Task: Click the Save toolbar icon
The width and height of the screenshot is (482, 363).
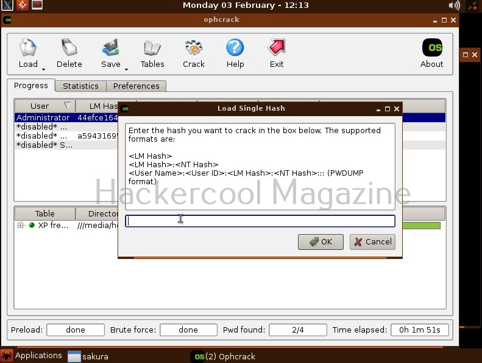Action: point(111,48)
